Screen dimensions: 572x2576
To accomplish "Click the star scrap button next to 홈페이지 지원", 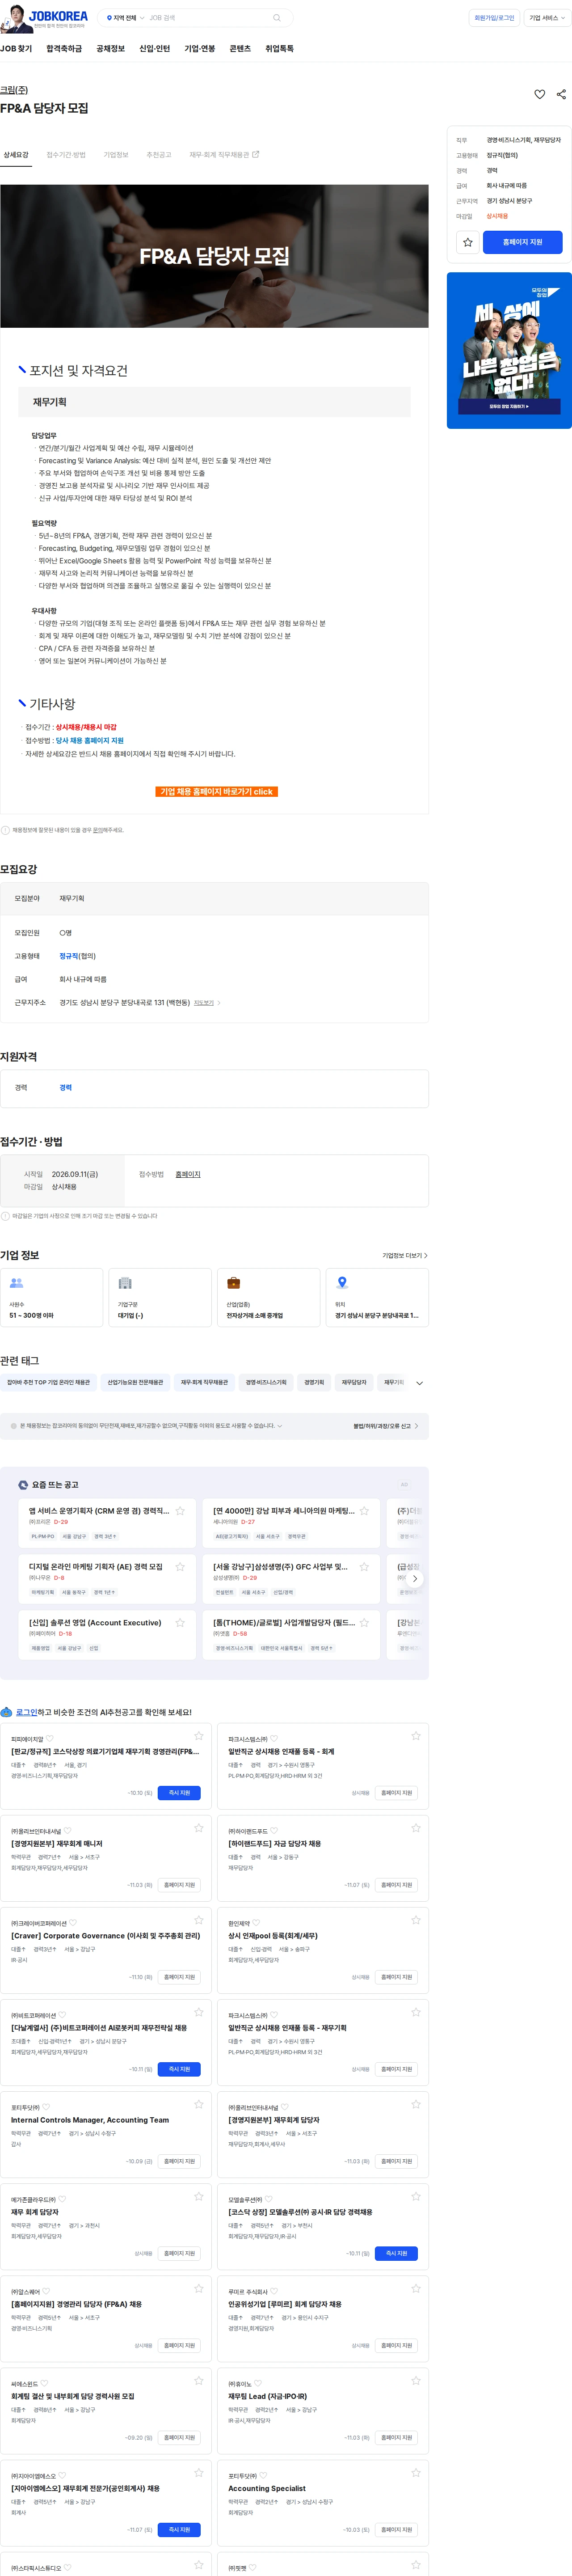I will tap(467, 242).
